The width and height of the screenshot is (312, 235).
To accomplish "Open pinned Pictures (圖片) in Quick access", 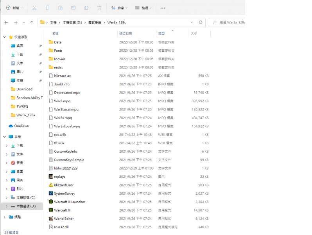I will point(20,72).
